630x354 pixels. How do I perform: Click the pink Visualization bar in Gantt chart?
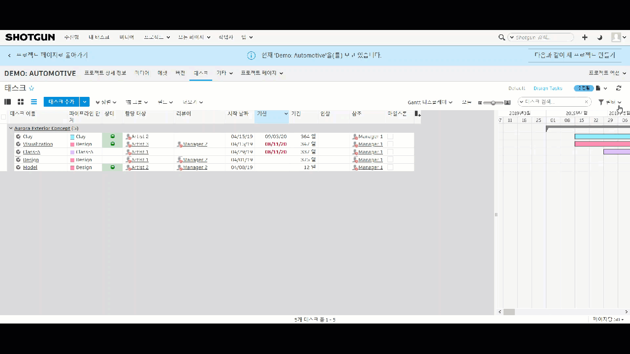coord(602,144)
